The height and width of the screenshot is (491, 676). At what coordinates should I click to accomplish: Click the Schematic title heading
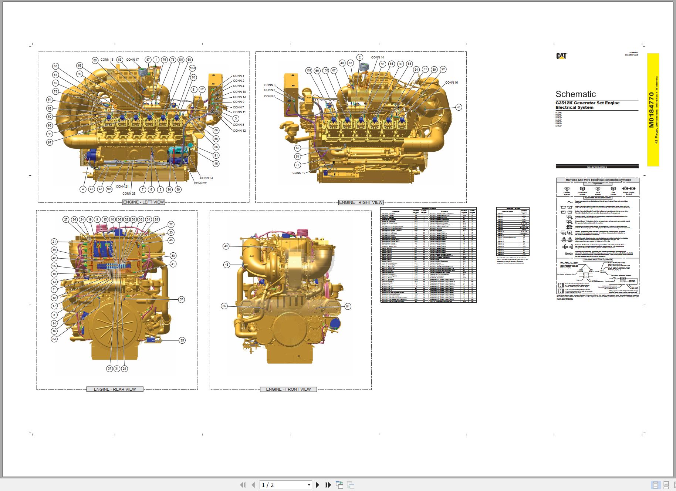576,94
